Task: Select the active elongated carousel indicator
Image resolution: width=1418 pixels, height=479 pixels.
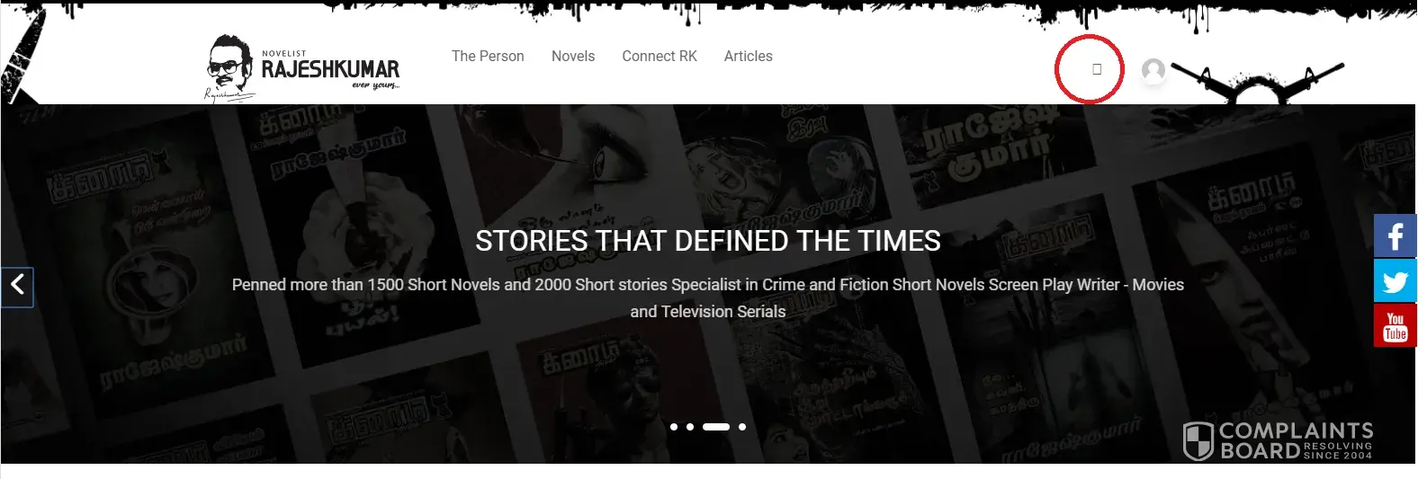Action: click(716, 427)
